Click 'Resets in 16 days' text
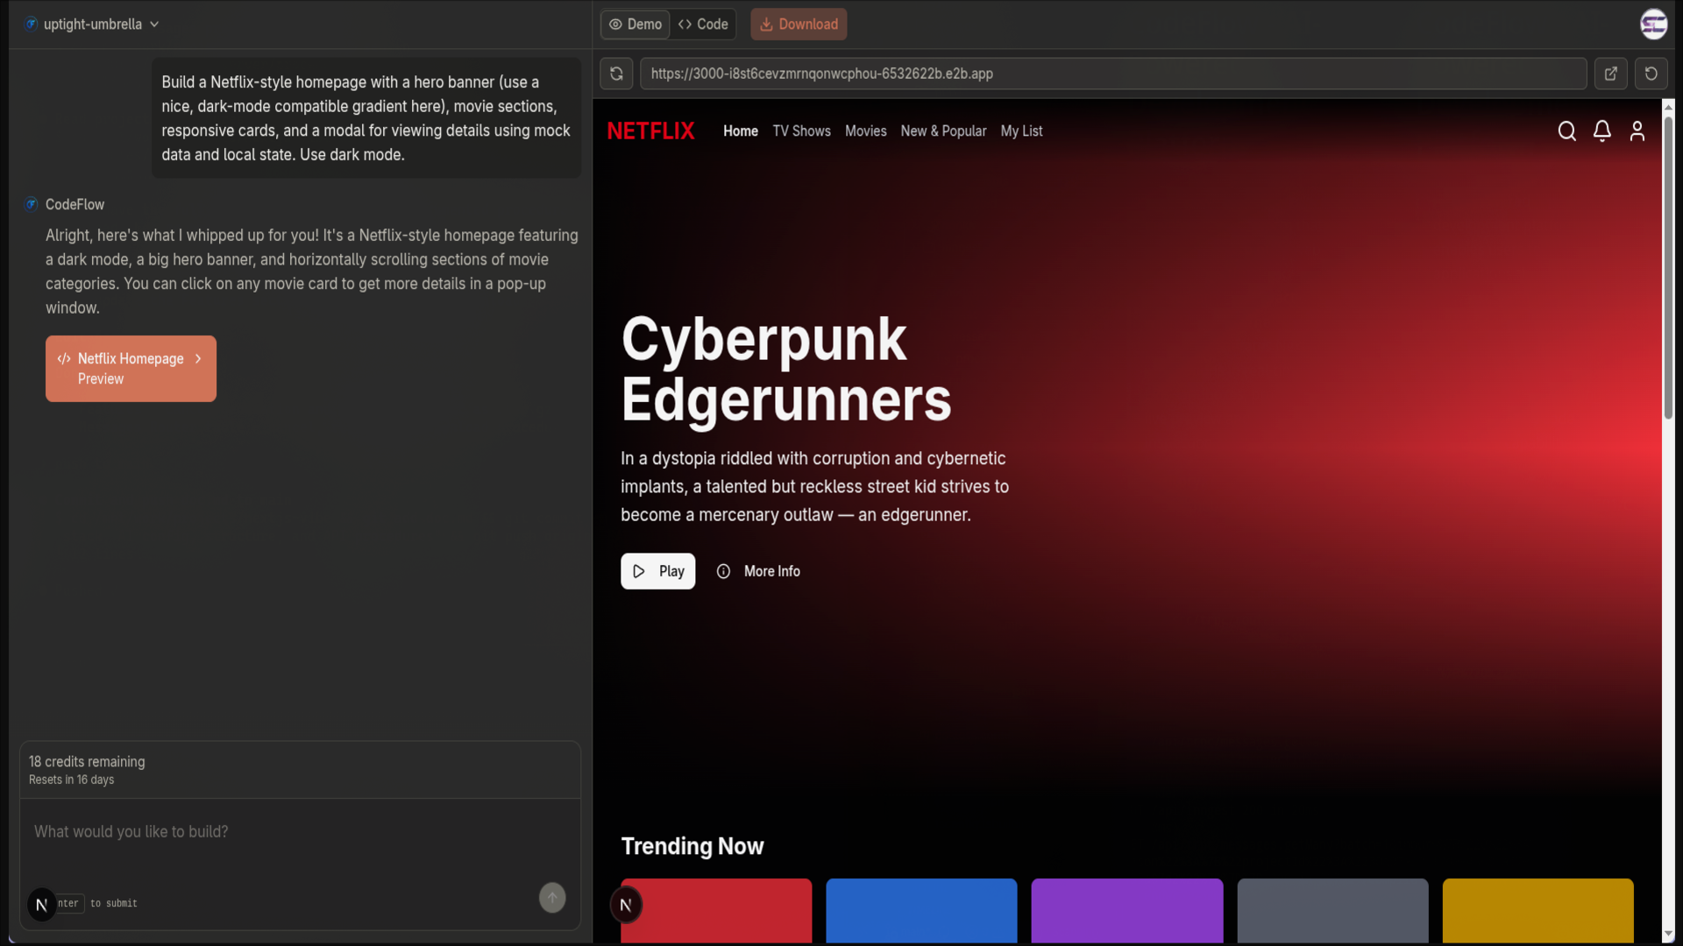 pyautogui.click(x=71, y=780)
